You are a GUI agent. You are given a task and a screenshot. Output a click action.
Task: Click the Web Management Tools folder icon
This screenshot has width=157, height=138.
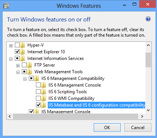click(30, 72)
